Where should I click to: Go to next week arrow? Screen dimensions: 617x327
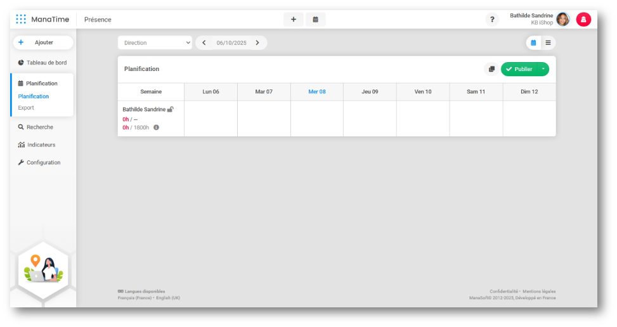coord(257,43)
